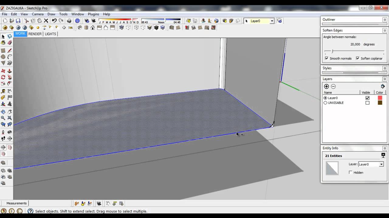Switch to Iso house view icon
Viewport: 389px width, 218px height.
tap(80, 28)
